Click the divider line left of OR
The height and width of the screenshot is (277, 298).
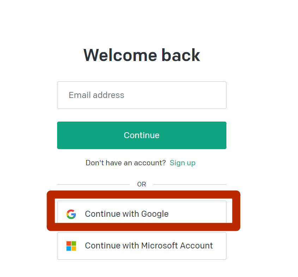pyautogui.click(x=93, y=184)
